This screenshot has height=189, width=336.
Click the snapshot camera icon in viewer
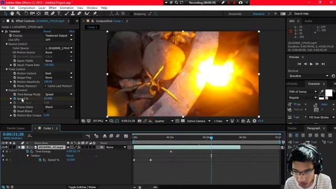click(x=140, y=121)
